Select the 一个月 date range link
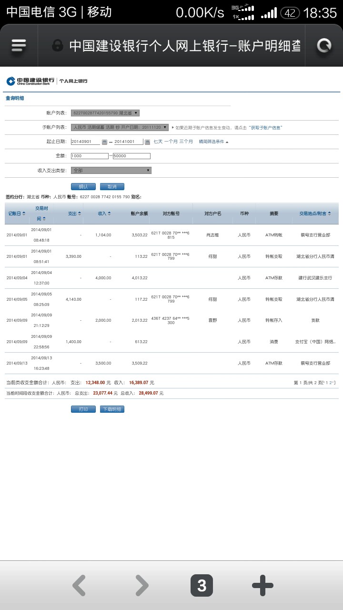 tap(171, 142)
